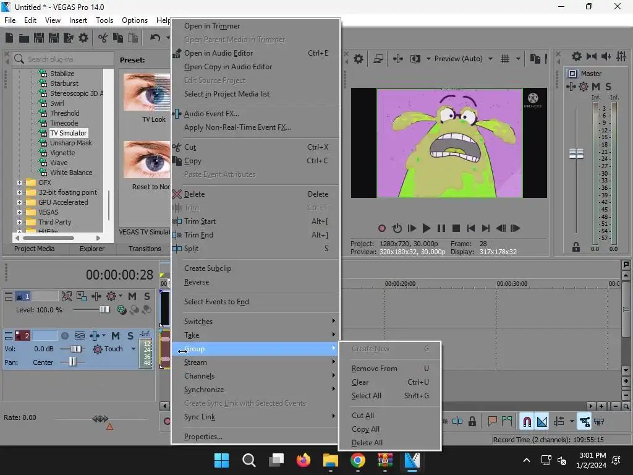Click the track 2 Pan slider handle
Image resolution: width=633 pixels, height=475 pixels.
[72, 362]
